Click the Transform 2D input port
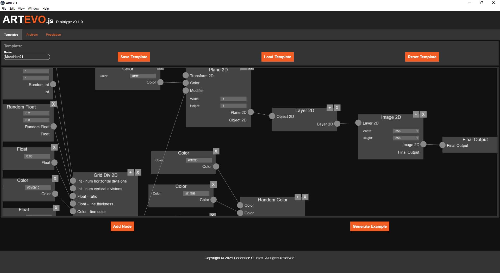 (x=186, y=75)
